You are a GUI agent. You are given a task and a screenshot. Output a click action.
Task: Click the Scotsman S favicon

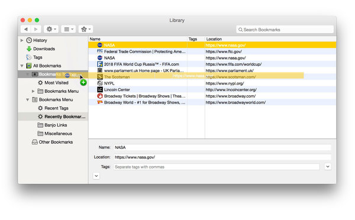(x=100, y=77)
